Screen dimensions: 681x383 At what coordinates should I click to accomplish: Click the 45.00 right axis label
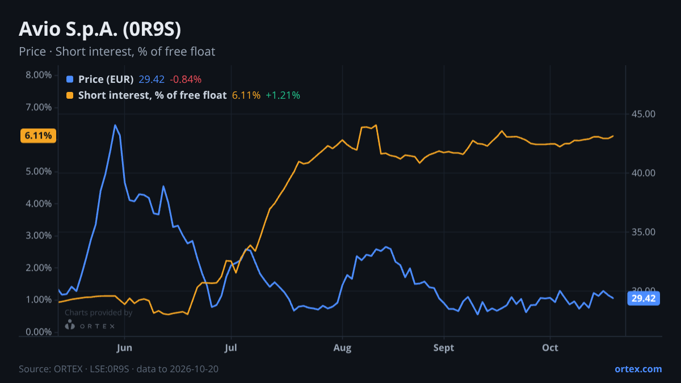[643, 114]
